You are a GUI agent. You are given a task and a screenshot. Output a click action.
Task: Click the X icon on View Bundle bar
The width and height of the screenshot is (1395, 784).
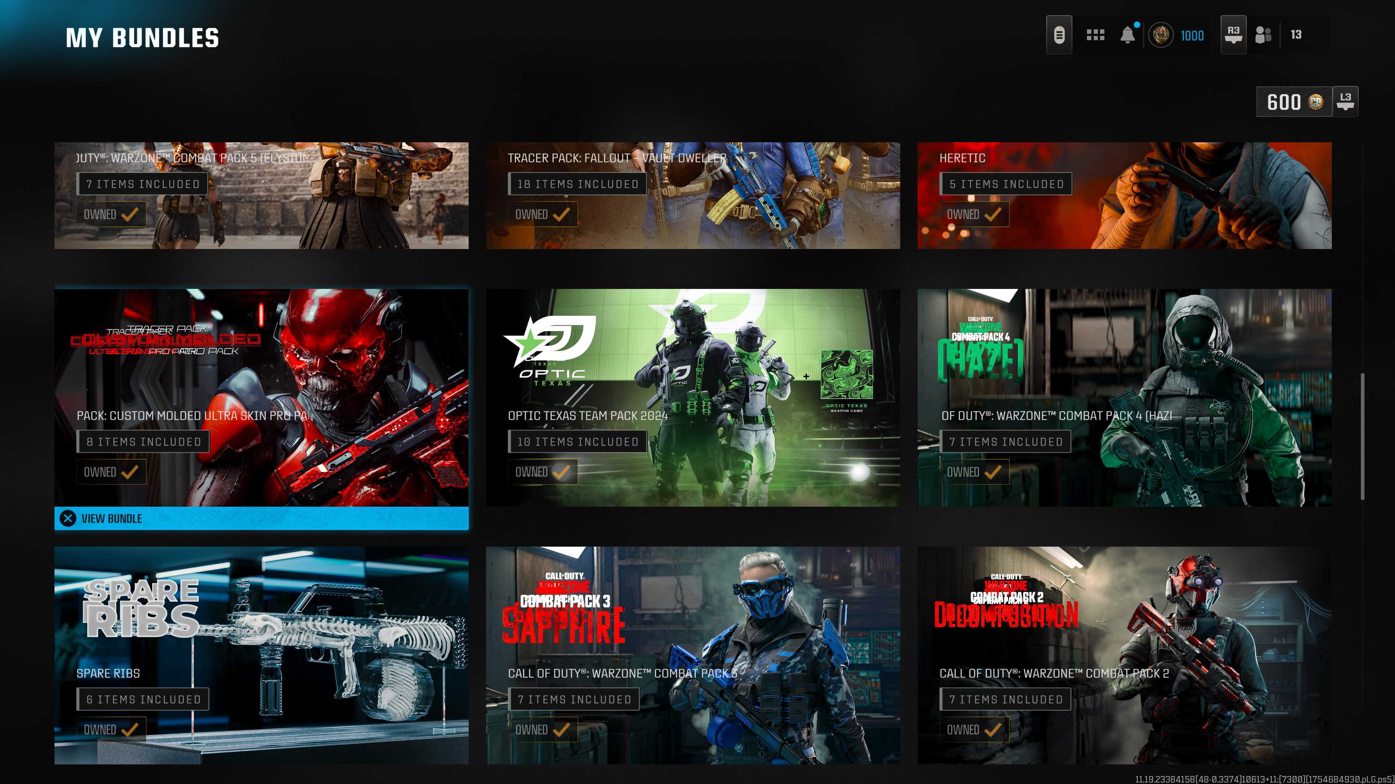point(68,518)
